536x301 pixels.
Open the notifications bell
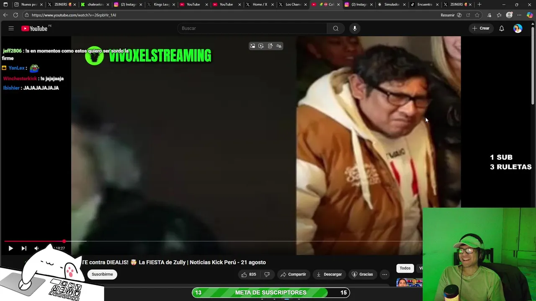pos(501,28)
